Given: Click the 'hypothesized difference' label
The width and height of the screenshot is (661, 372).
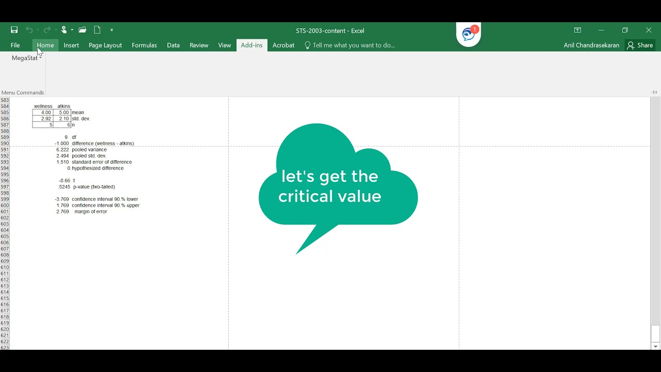Looking at the screenshot, I should pyautogui.click(x=98, y=168).
